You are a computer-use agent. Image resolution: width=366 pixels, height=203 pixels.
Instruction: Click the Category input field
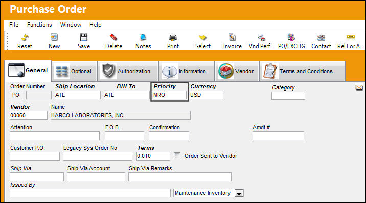click(x=288, y=96)
